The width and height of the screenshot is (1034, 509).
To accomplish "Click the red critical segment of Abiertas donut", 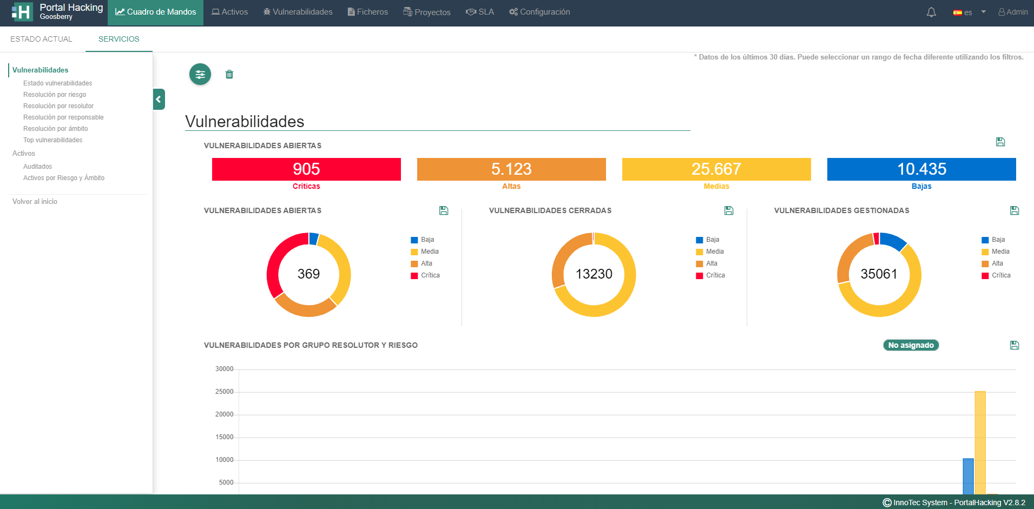I will pyautogui.click(x=275, y=260).
